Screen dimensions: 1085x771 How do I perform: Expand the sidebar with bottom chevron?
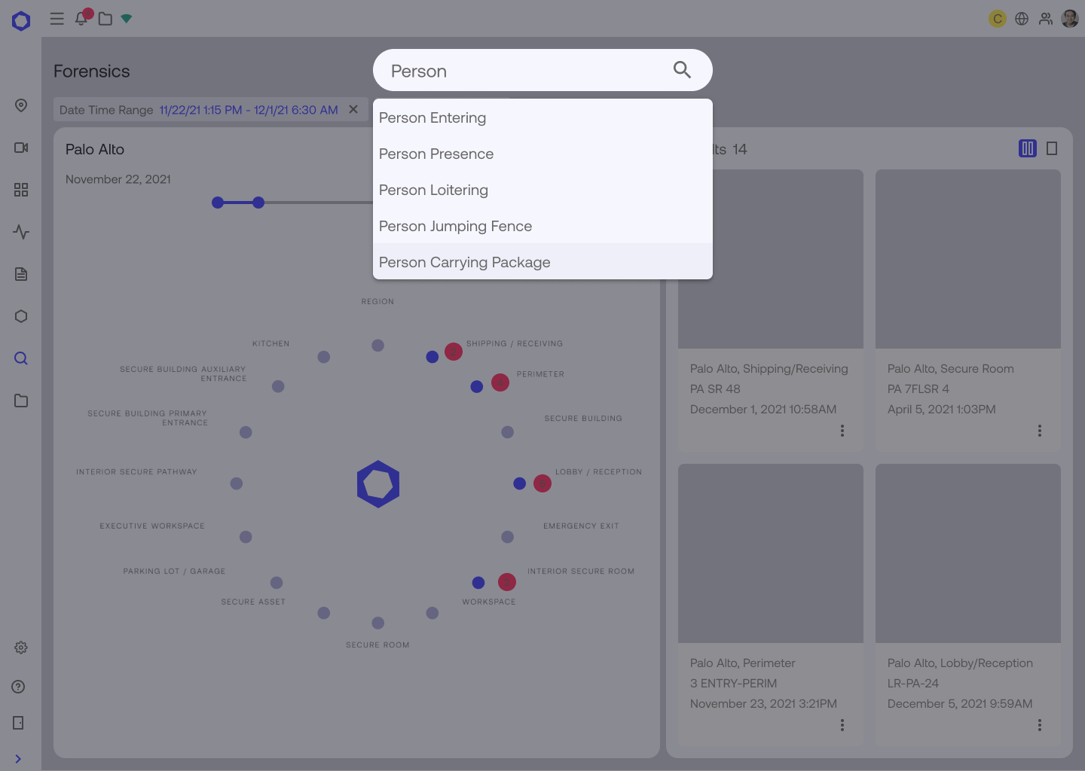tap(18, 759)
